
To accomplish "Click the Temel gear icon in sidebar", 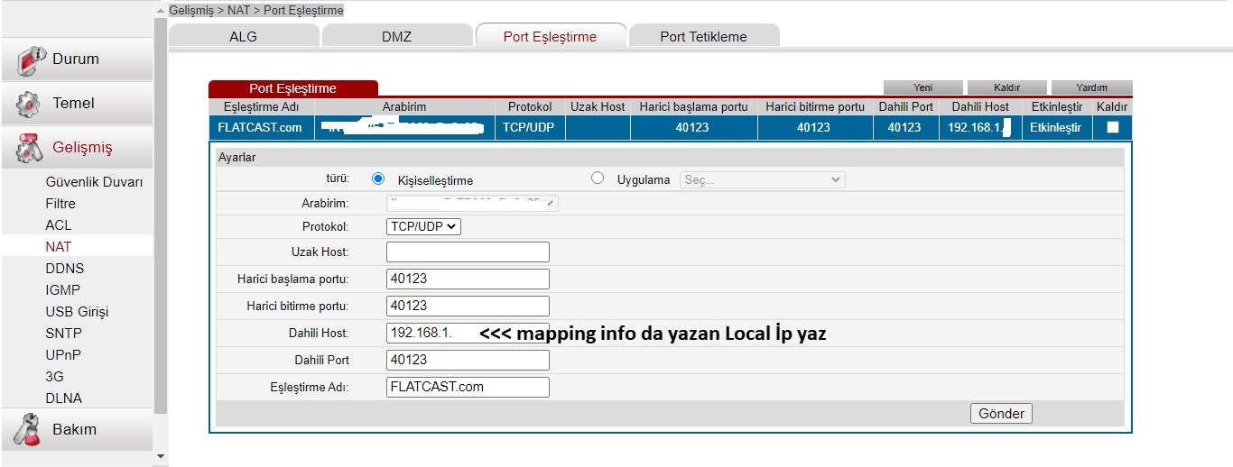I will pyautogui.click(x=30, y=104).
